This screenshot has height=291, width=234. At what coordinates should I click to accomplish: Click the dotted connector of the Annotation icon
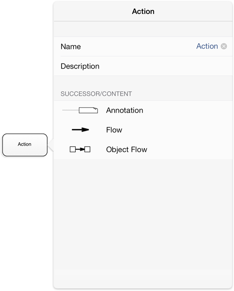pos(70,110)
